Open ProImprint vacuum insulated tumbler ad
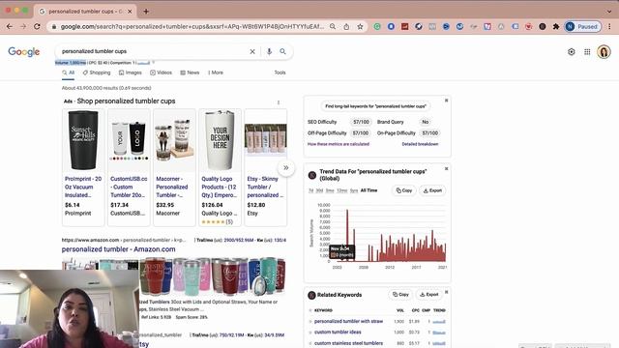 click(83, 187)
